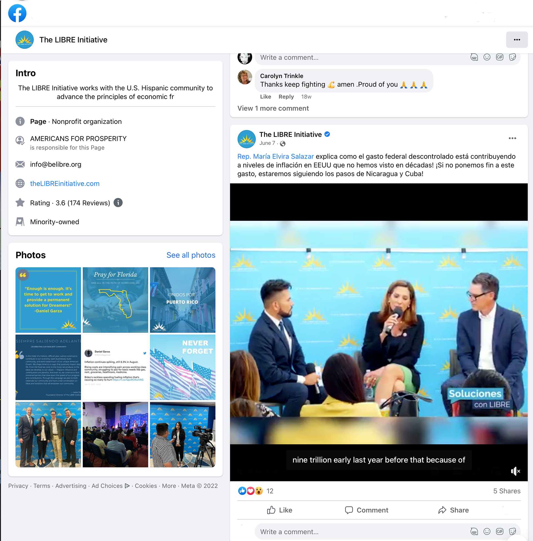Image resolution: width=533 pixels, height=541 pixels.
Task: Click Comment button on the video post
Action: point(366,510)
